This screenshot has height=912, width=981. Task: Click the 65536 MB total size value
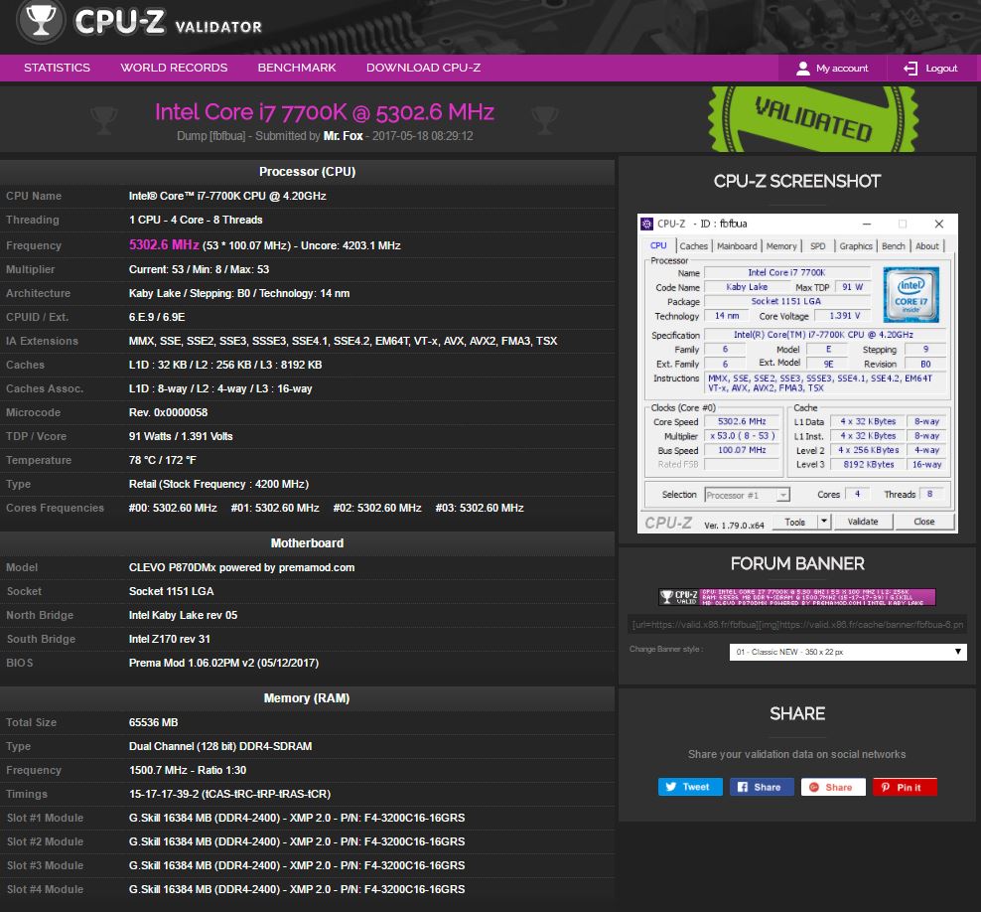(153, 722)
